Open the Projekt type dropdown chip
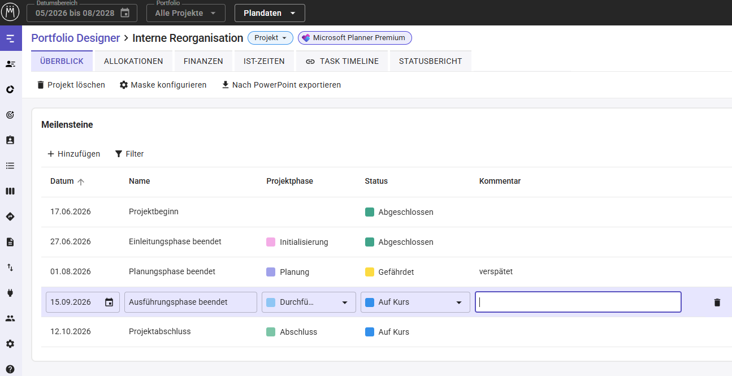Viewport: 732px width, 376px height. point(270,38)
